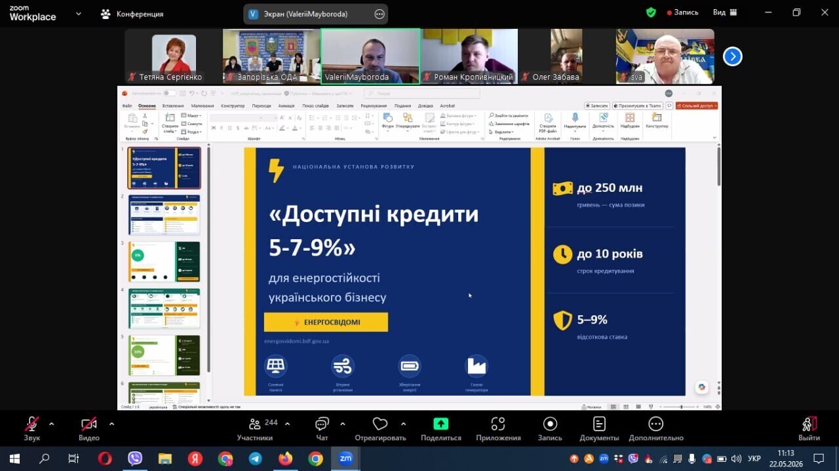
Task: Click the next participants arrow in gallery strip
Action: point(732,57)
